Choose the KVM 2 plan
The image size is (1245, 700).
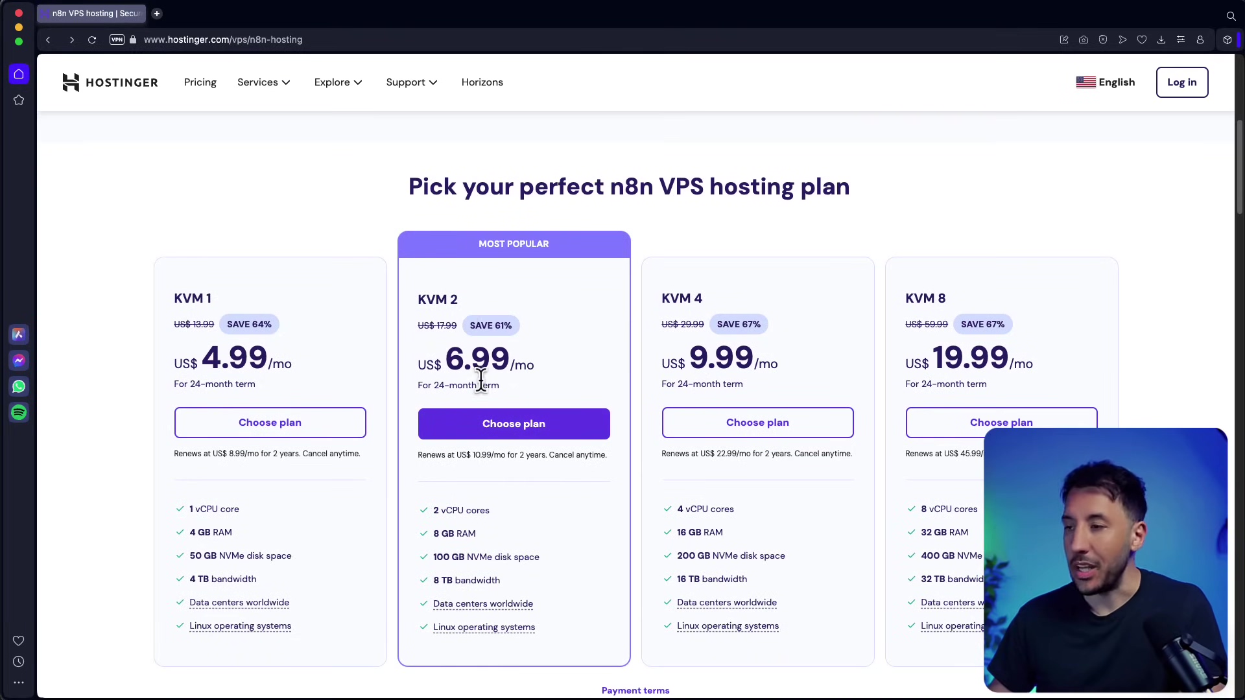click(514, 424)
